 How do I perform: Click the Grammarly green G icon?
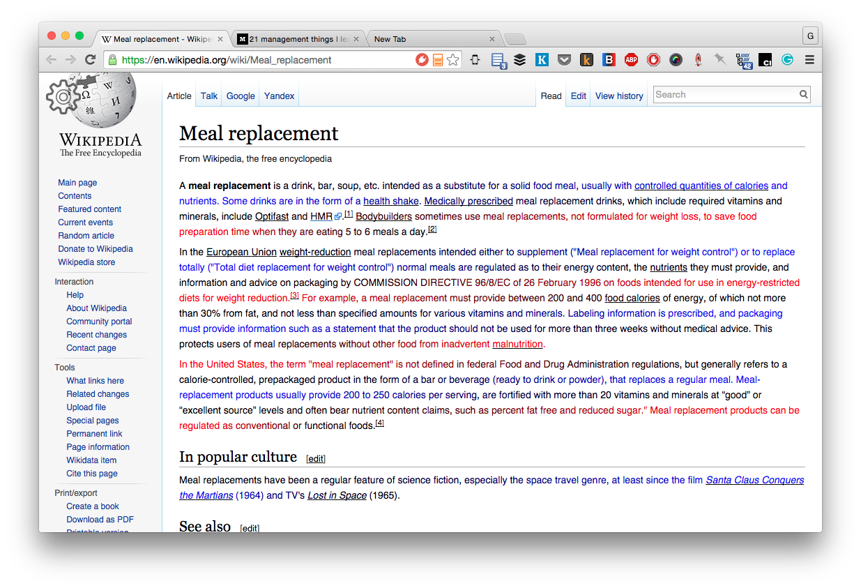tap(787, 60)
